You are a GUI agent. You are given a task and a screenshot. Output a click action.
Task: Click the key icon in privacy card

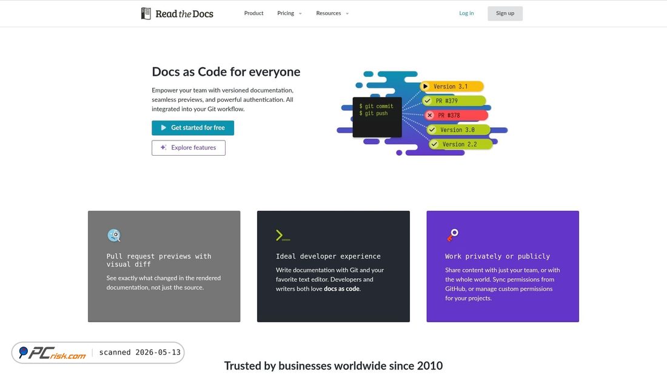452,234
